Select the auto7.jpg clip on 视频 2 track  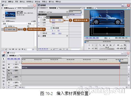71,67
